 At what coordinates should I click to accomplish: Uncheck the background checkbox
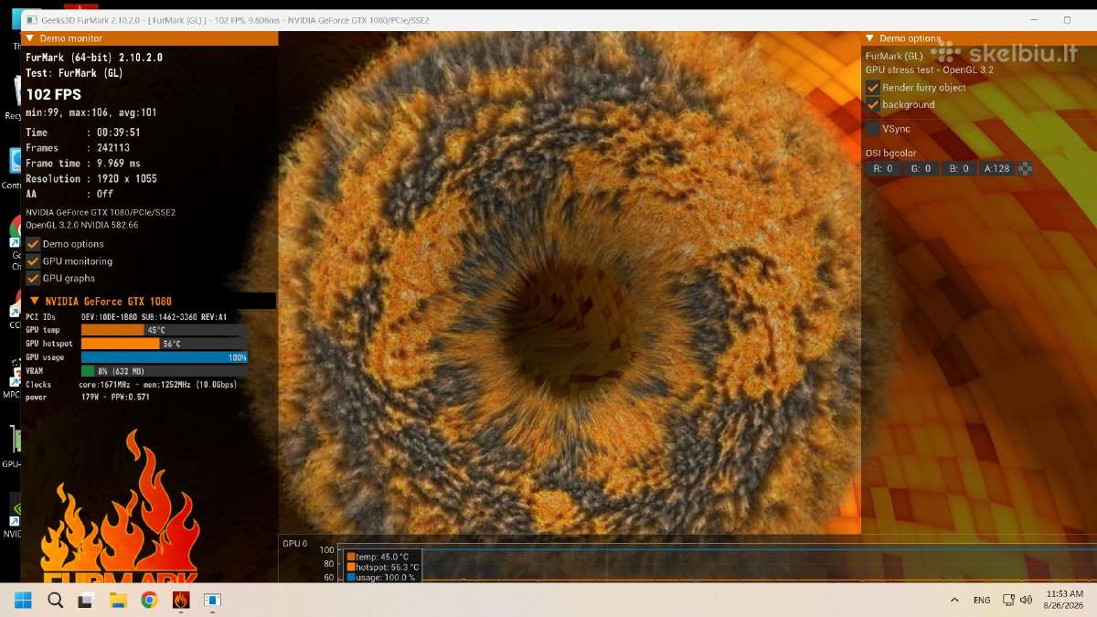(x=873, y=104)
